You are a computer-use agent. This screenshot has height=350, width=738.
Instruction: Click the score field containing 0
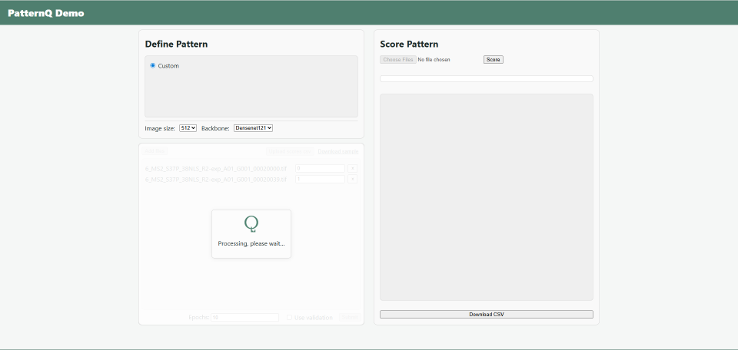pos(320,168)
